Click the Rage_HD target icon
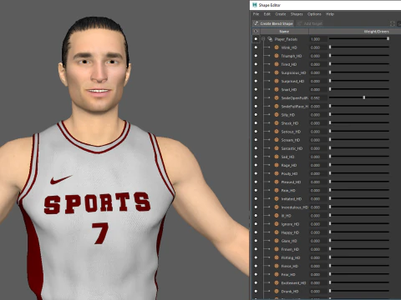This screenshot has height=300, width=401. [x=277, y=165]
